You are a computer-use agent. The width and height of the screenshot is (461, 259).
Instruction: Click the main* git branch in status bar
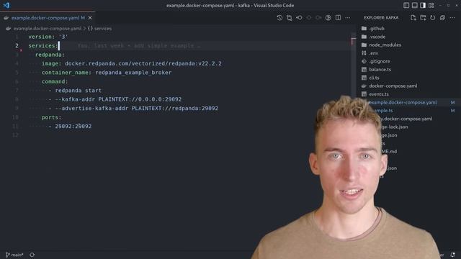(x=14, y=255)
